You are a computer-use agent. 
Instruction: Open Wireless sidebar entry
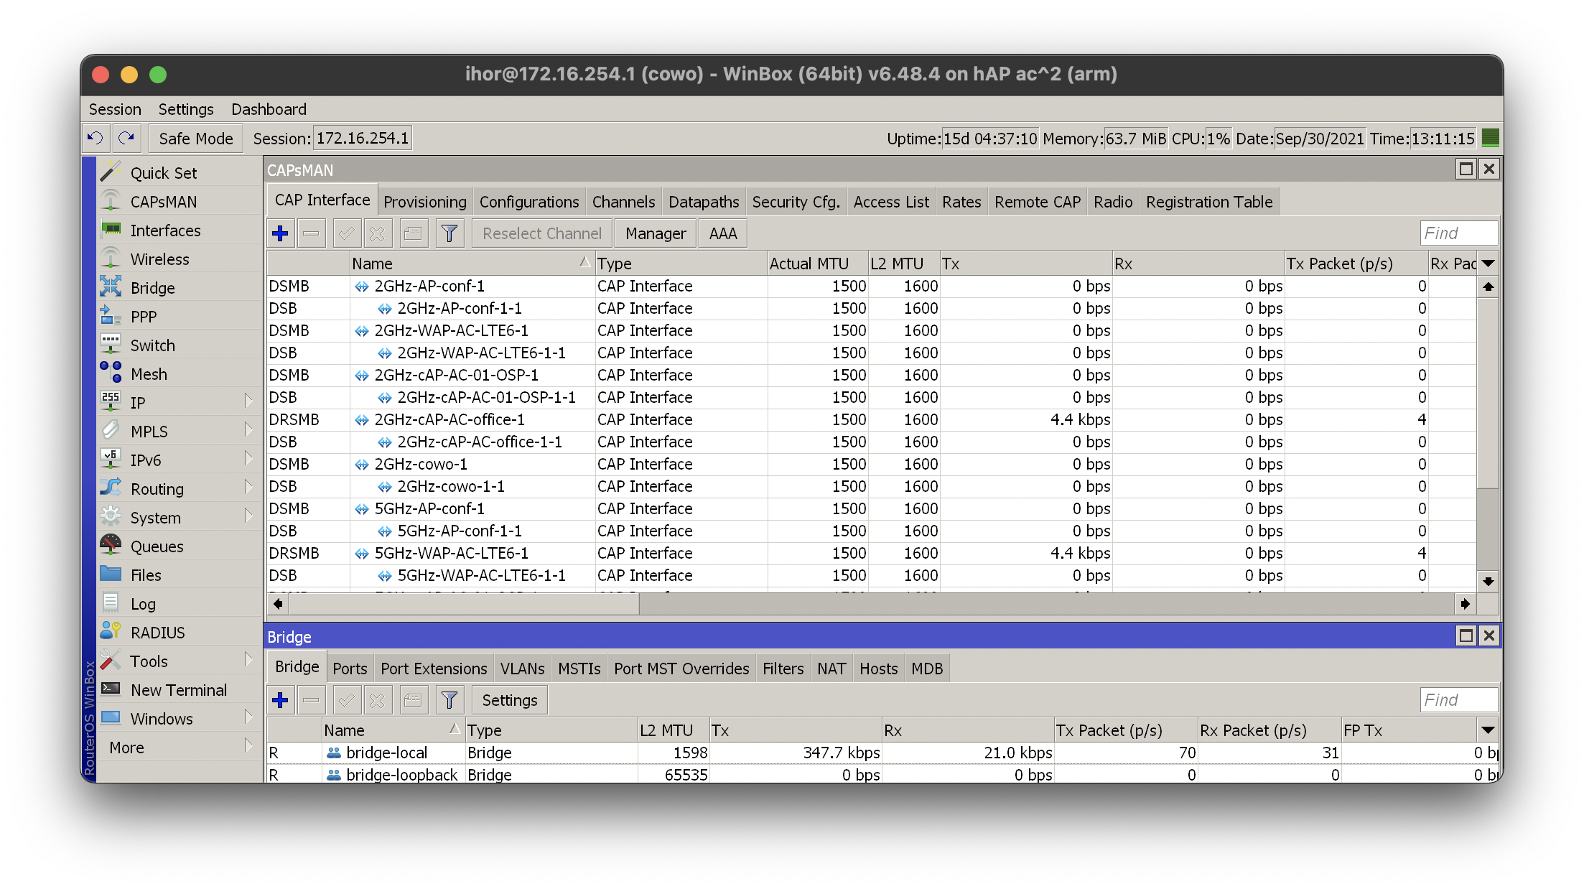pyautogui.click(x=179, y=259)
